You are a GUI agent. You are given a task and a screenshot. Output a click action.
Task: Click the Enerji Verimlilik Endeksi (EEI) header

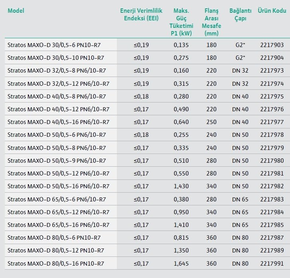click(141, 14)
